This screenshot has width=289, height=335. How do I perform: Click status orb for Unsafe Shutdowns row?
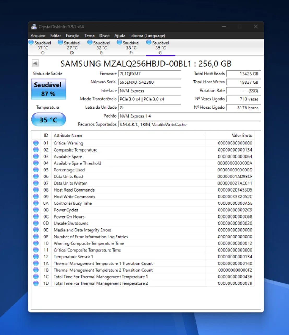pos(36,223)
